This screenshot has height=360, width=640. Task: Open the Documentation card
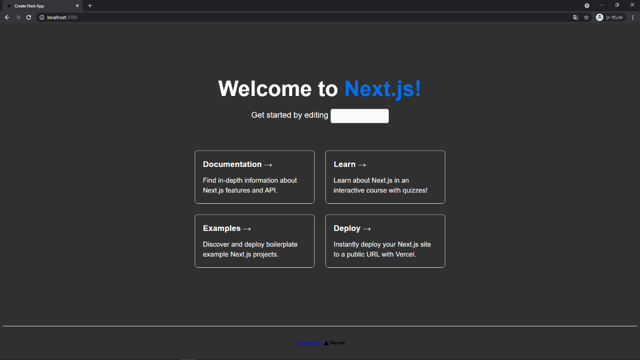pyautogui.click(x=254, y=177)
